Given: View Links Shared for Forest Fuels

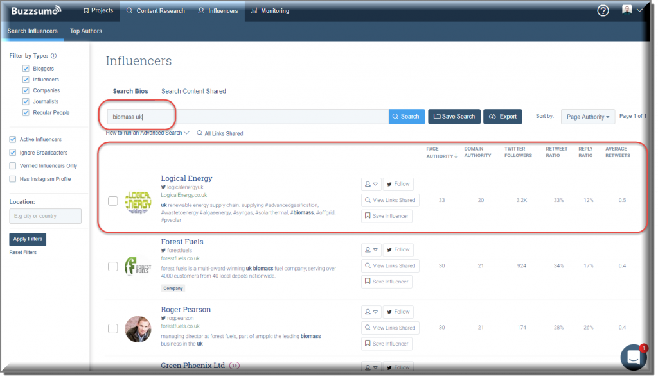Looking at the screenshot, I should pyautogui.click(x=391, y=265).
